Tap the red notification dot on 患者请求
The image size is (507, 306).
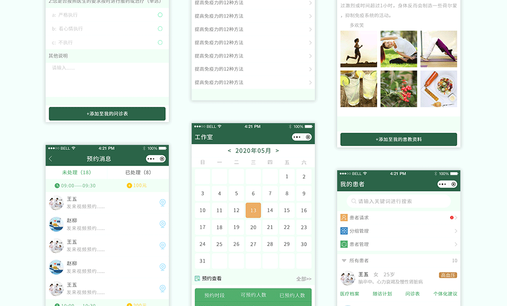tap(451, 217)
